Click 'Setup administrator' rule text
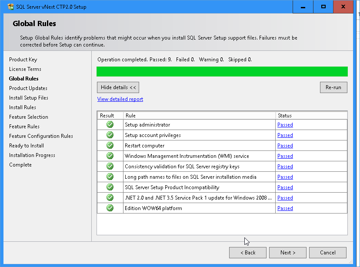 [147, 125]
